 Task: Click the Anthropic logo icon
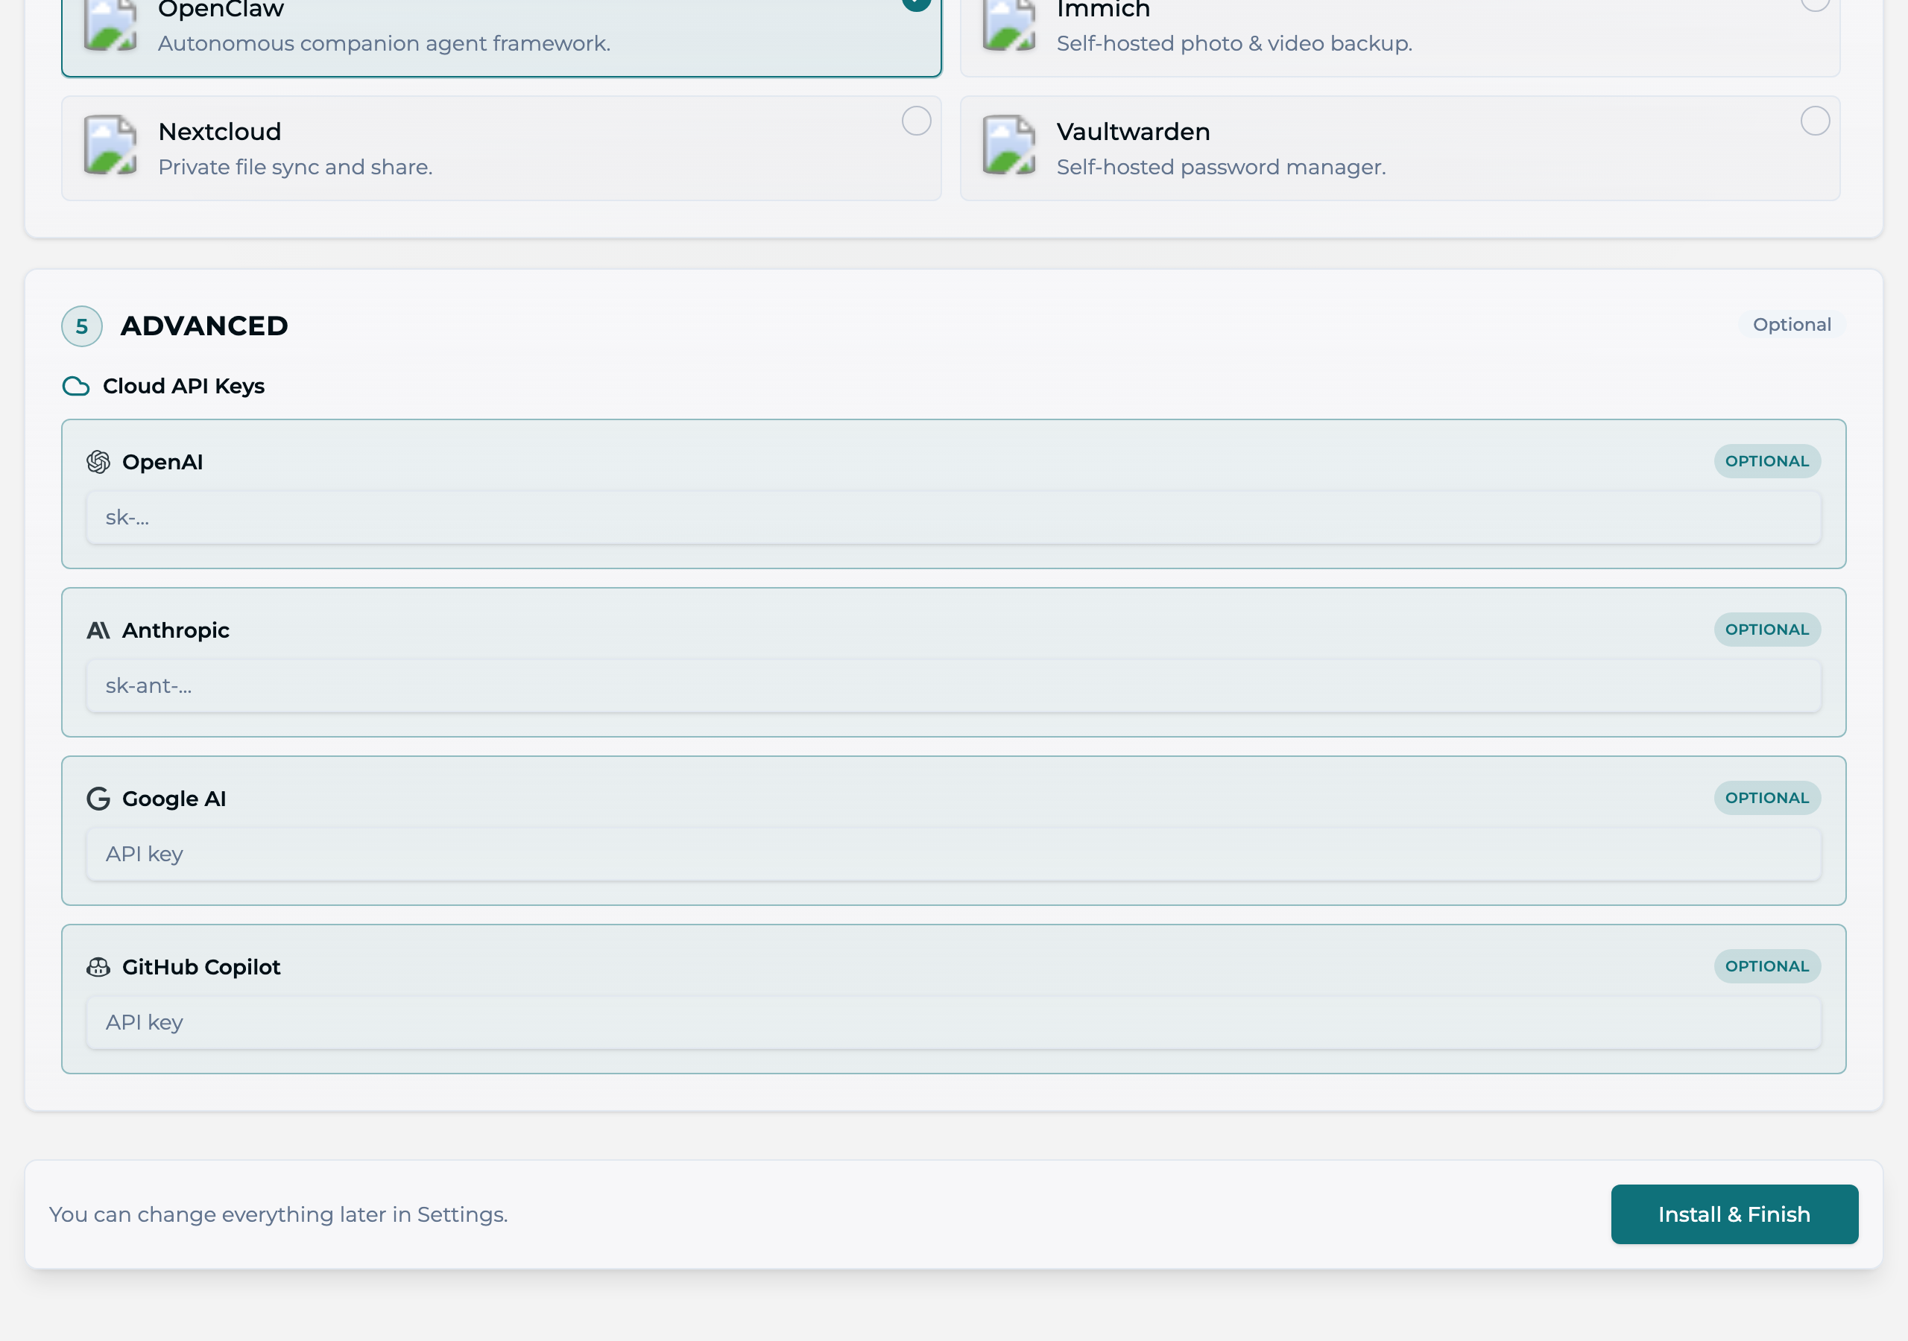[98, 630]
